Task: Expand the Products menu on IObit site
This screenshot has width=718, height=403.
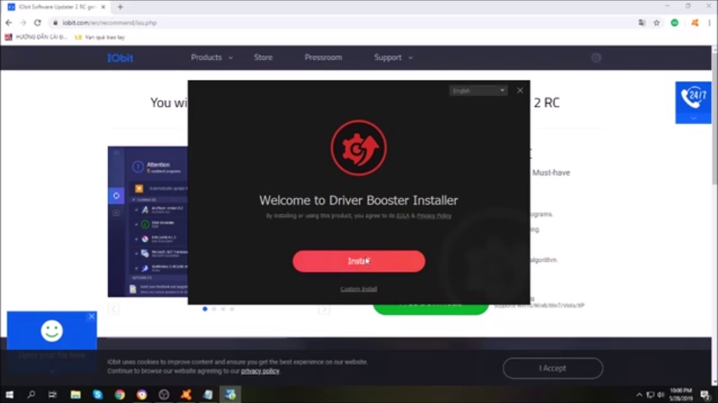Action: (x=211, y=57)
